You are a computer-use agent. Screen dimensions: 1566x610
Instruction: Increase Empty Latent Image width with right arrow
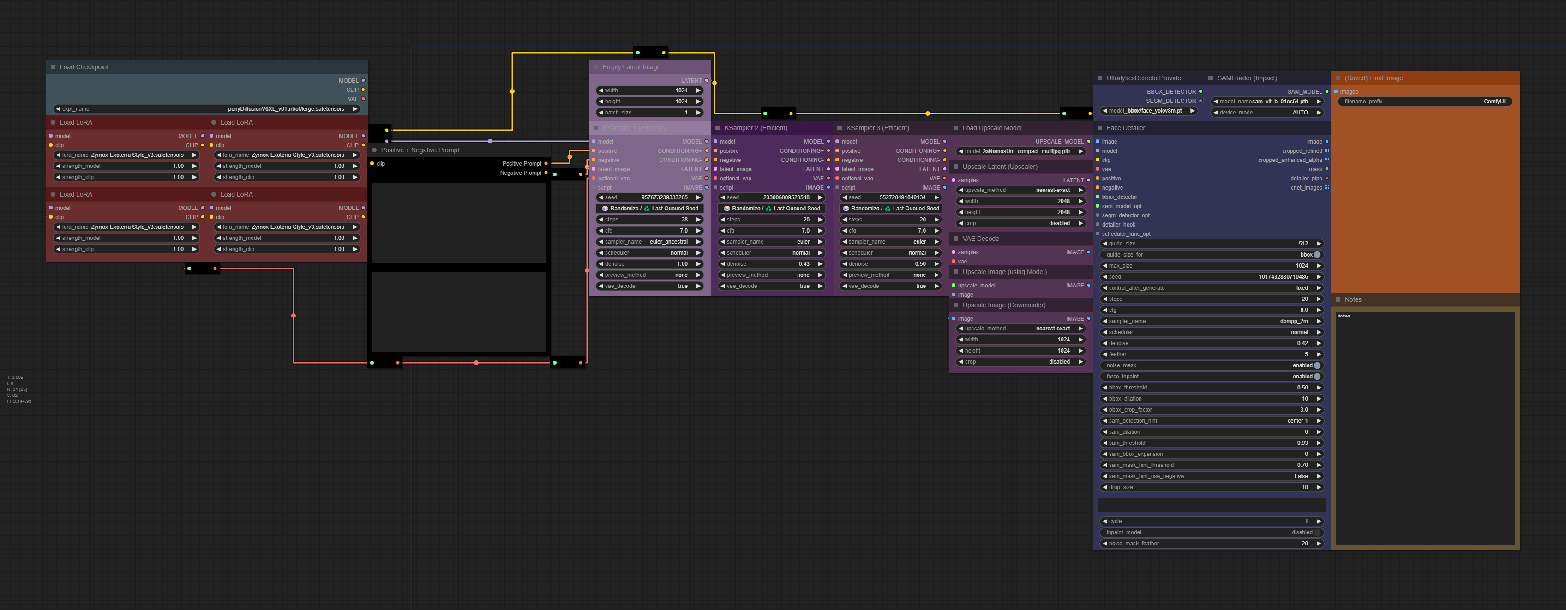(x=698, y=90)
